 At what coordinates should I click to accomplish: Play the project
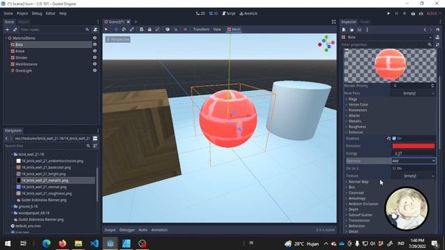tap(389, 13)
